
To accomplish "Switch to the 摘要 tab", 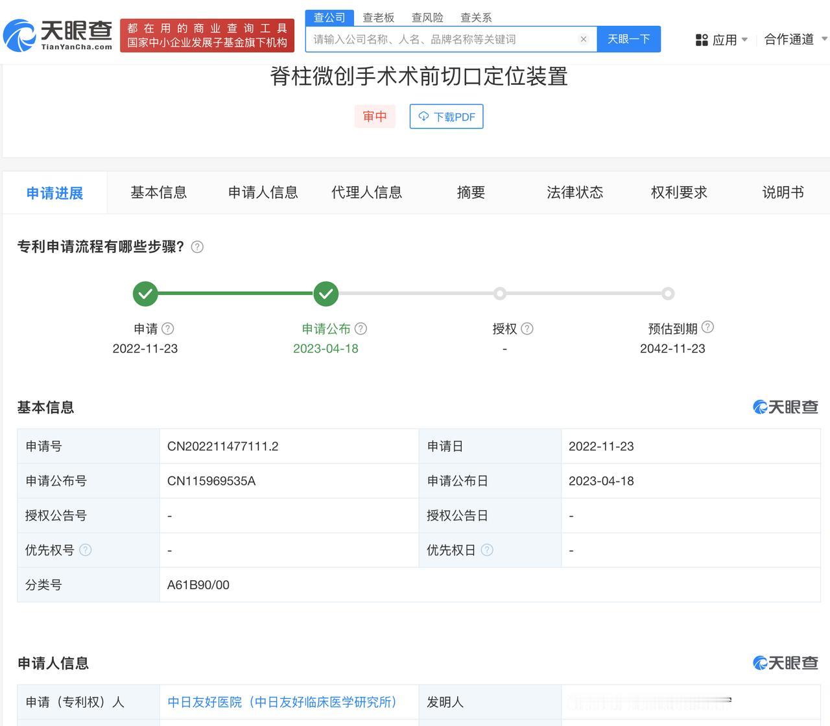I will point(471,193).
